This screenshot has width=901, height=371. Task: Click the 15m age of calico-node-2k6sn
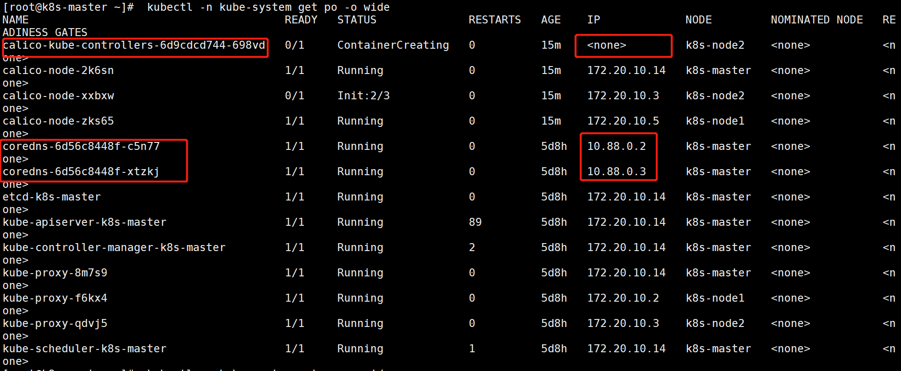pos(551,70)
